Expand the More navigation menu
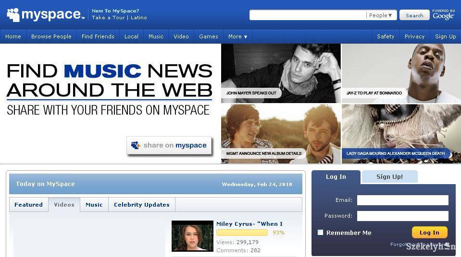This screenshot has height=257, width=461. coord(237,36)
